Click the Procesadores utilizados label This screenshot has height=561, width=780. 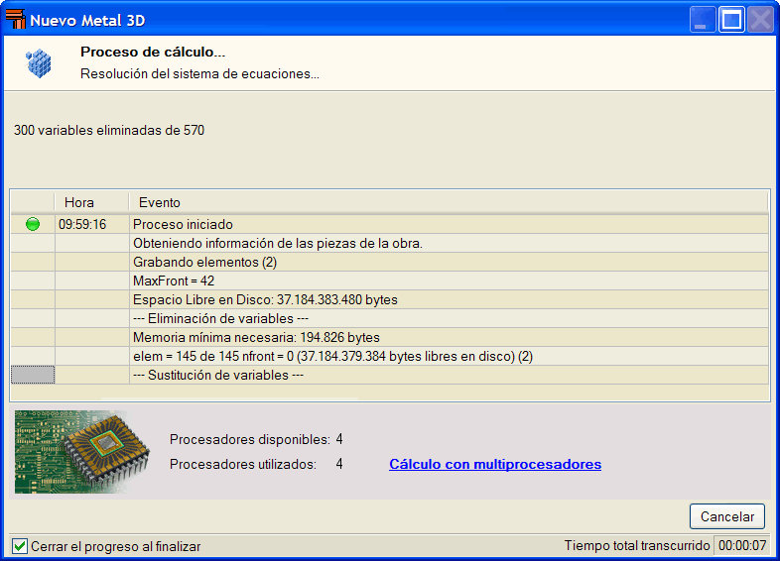coord(243,465)
